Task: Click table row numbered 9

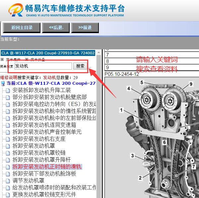Action: click(x=152, y=68)
